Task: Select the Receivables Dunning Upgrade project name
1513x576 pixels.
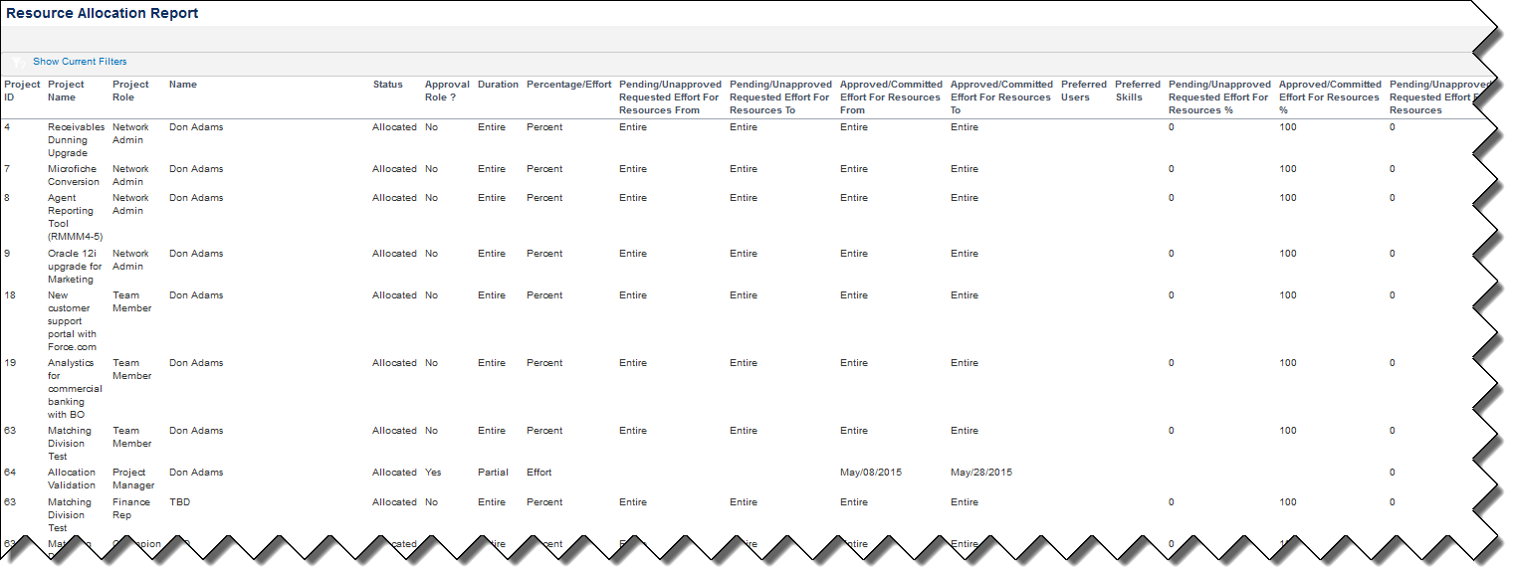Action: 76,140
